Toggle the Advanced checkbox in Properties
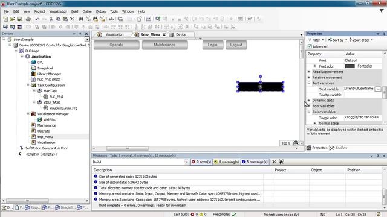 [x=310, y=46]
